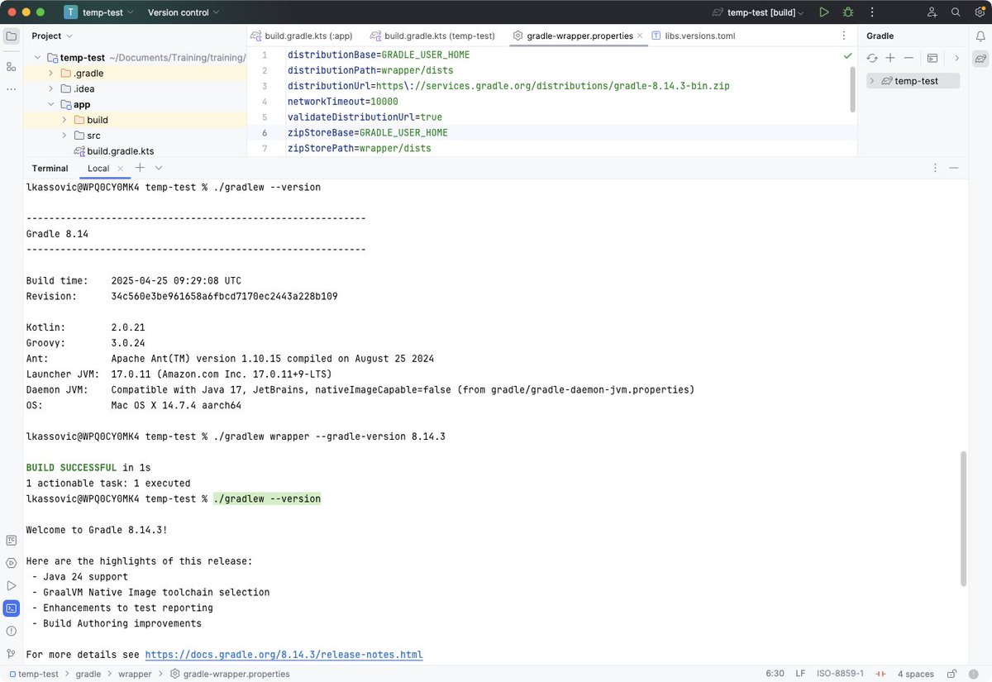The image size is (992, 682).
Task: Open the Services tool window icon
Action: (x=11, y=563)
